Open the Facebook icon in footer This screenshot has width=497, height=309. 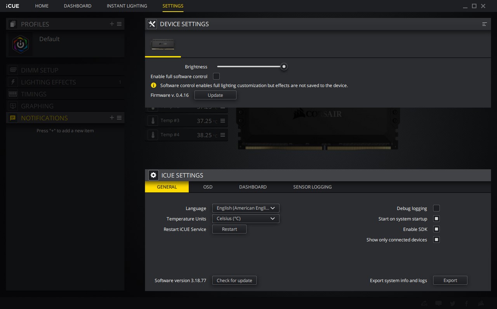point(466,304)
